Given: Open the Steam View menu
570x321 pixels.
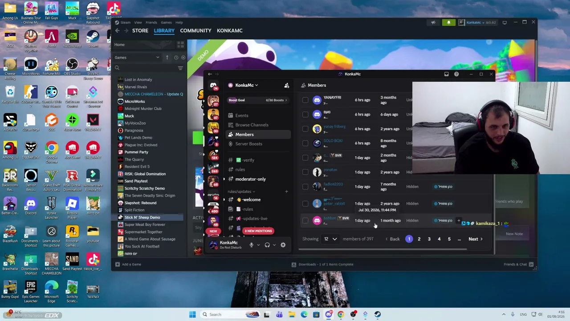Looking at the screenshot, I should (138, 22).
